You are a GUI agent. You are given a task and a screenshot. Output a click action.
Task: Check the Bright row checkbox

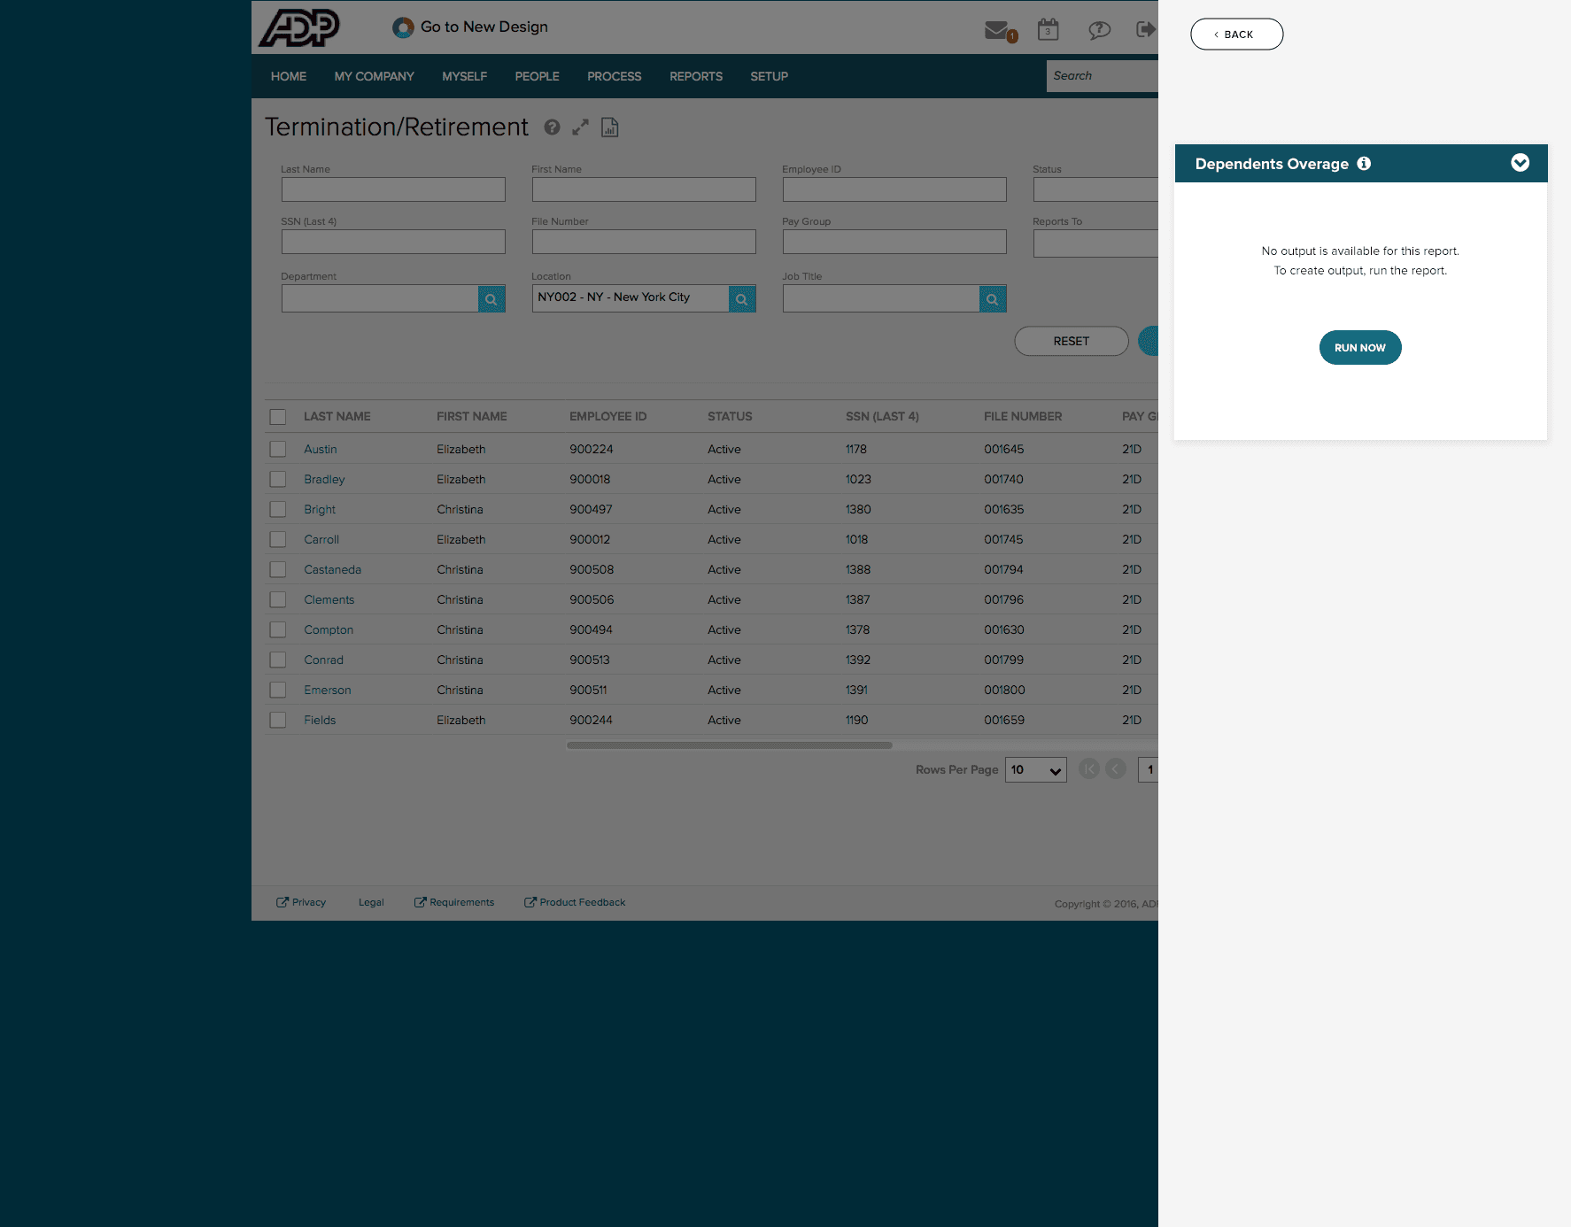click(278, 509)
